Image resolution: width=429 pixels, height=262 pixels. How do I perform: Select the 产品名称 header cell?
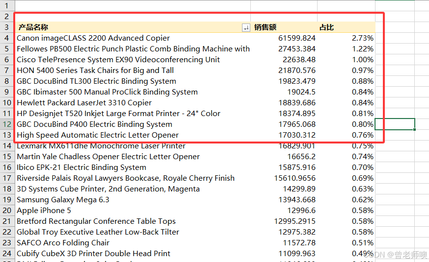[133, 27]
